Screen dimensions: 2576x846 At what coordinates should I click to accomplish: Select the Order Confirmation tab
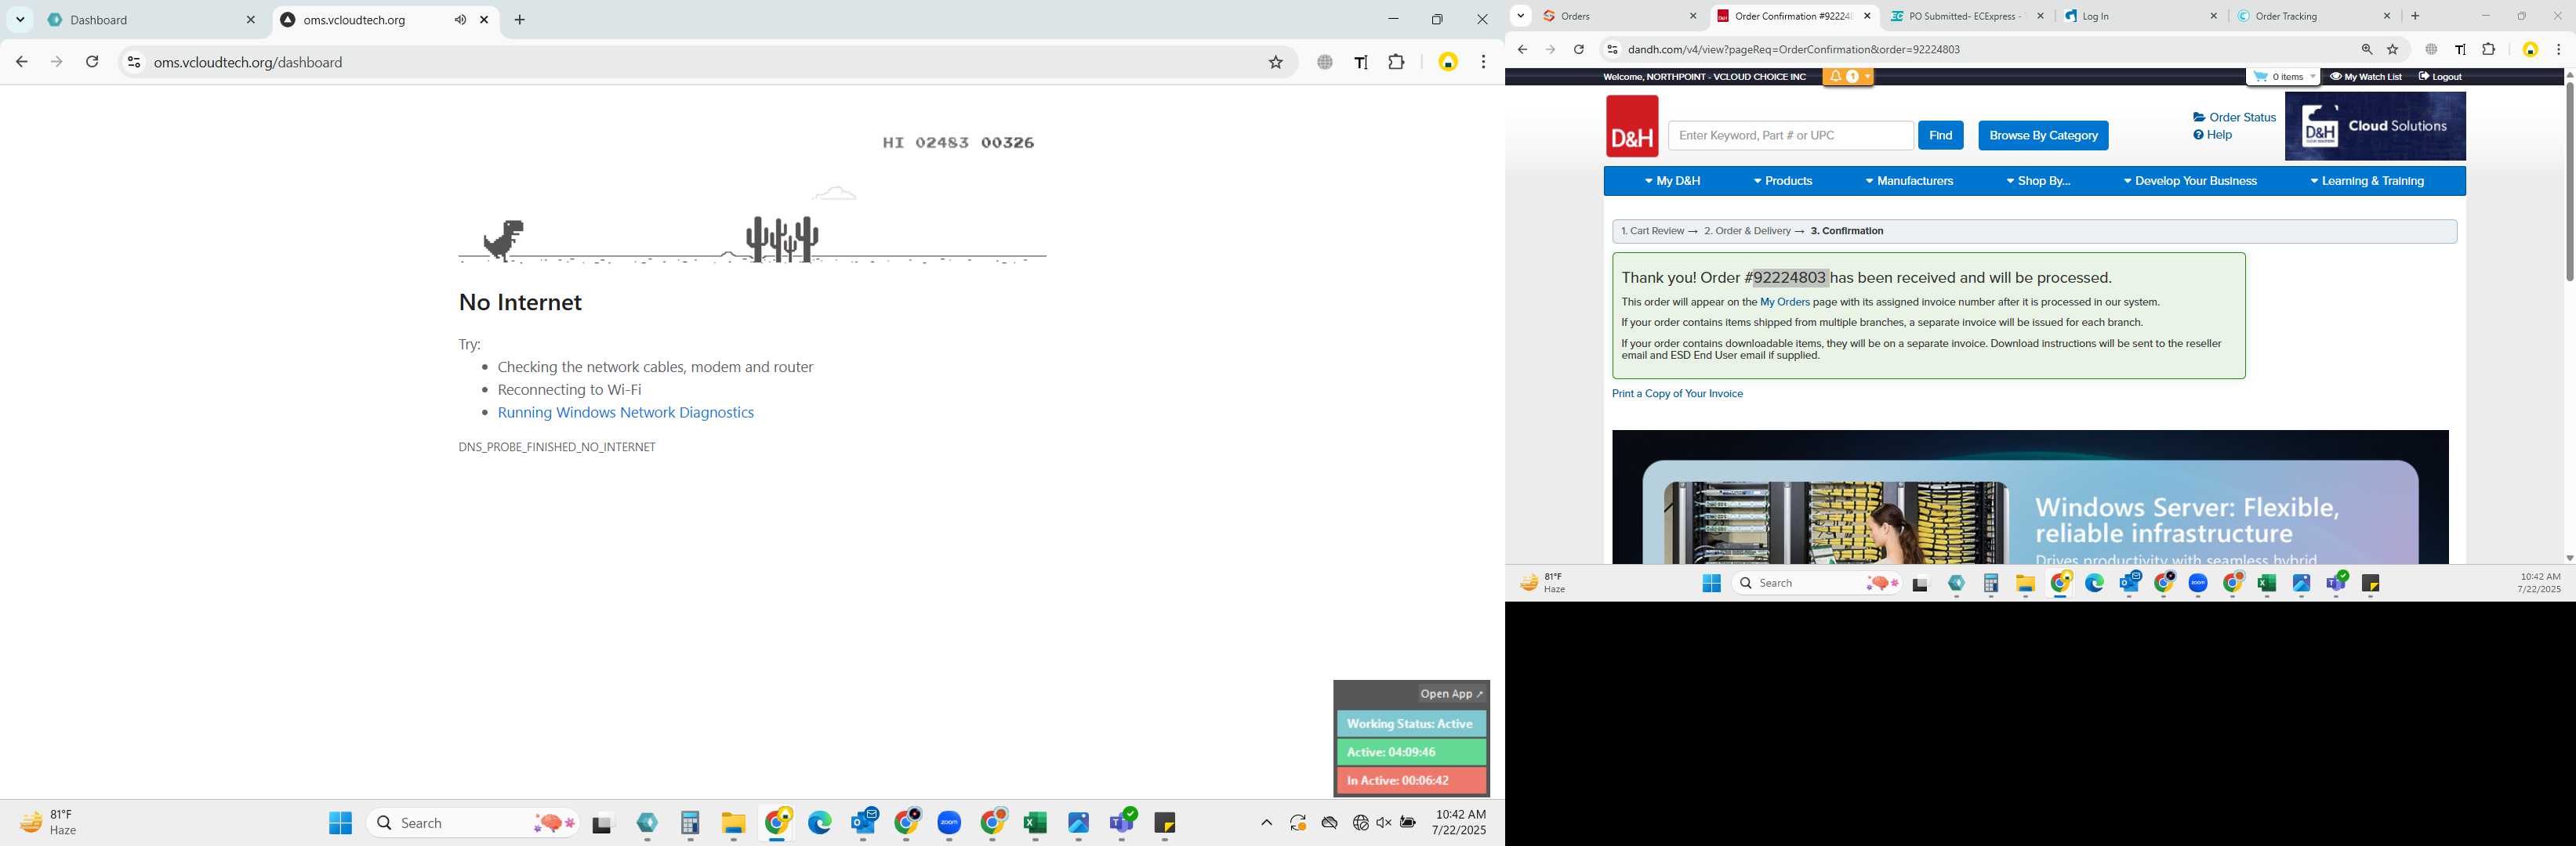(x=1794, y=16)
